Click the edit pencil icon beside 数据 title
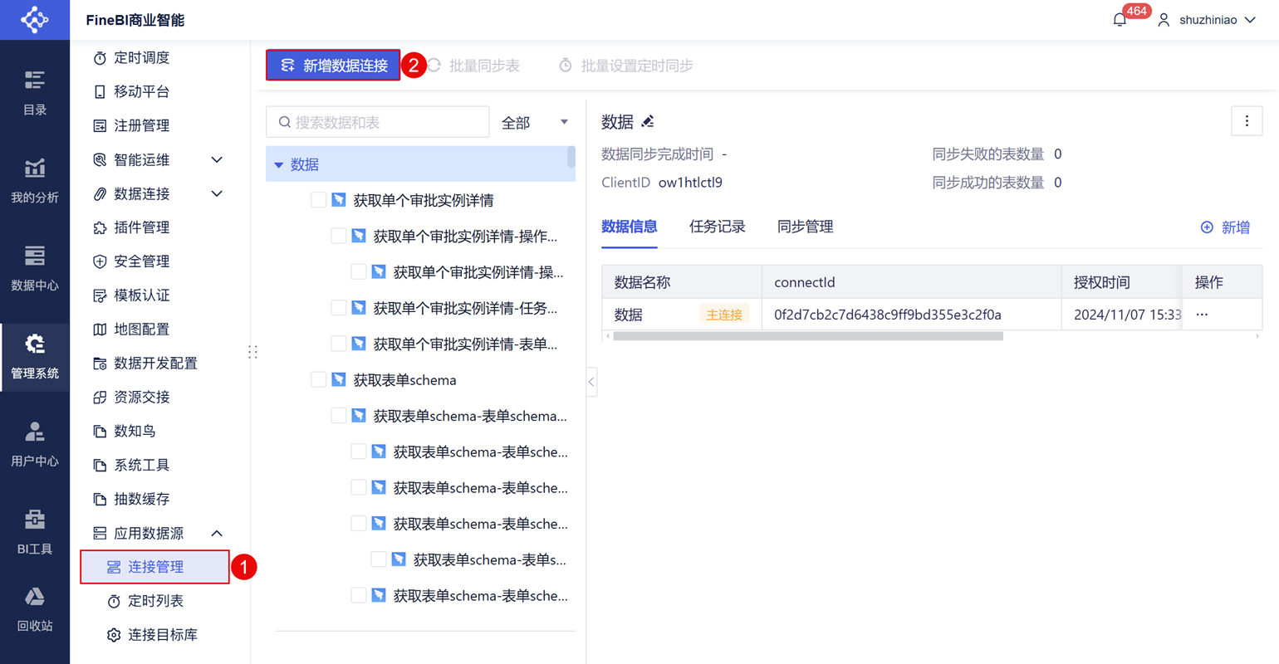 click(x=648, y=122)
